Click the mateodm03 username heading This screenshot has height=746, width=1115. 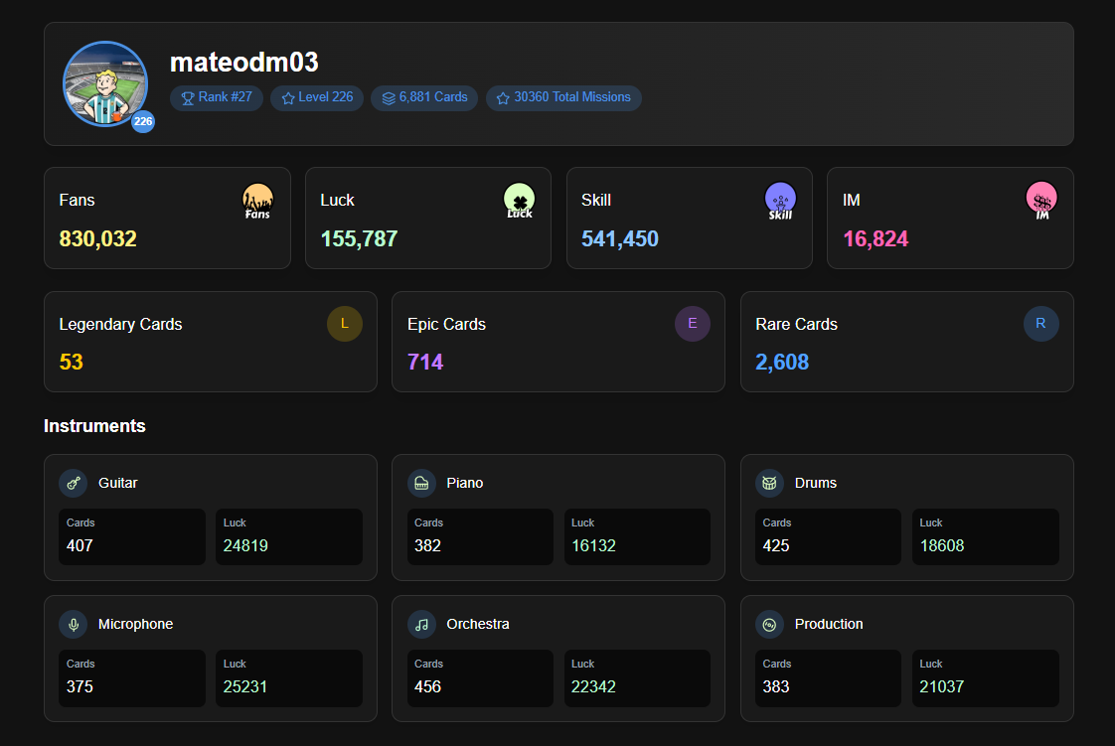tap(243, 63)
